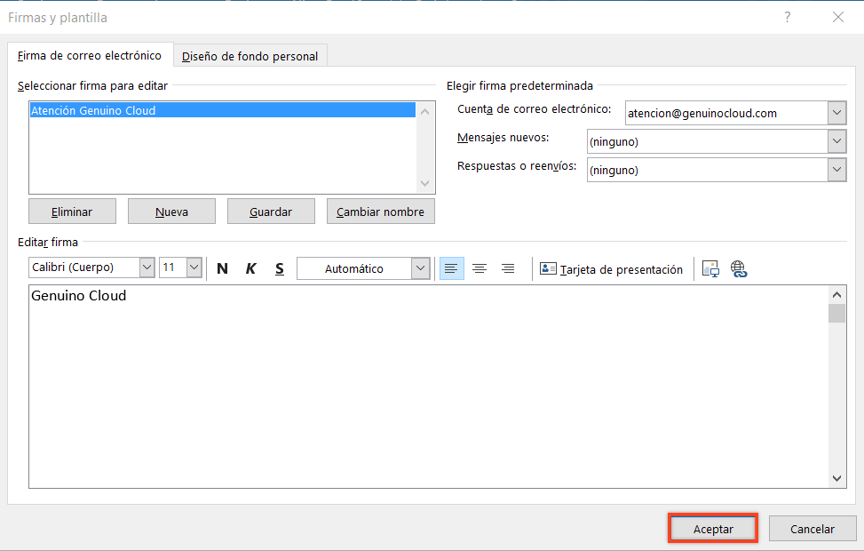
Task: Confirm with the Aceptar button
Action: 713,529
